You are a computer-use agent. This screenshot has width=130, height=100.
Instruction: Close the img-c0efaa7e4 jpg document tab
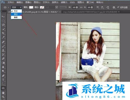[x=119, y=12]
